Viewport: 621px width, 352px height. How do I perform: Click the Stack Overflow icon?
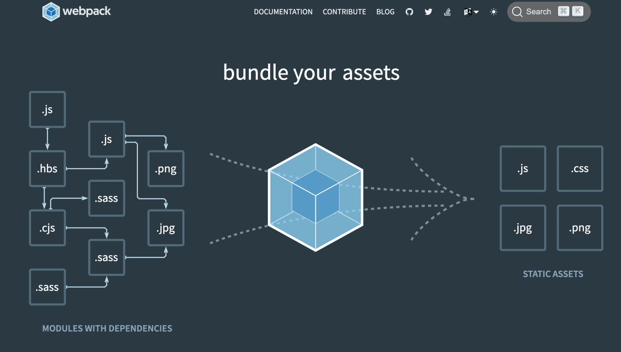pyautogui.click(x=447, y=12)
